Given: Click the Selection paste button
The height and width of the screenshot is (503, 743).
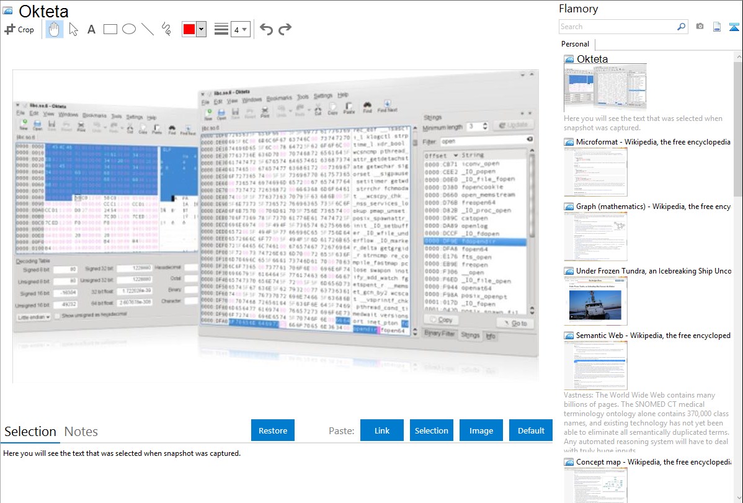Looking at the screenshot, I should coord(431,430).
